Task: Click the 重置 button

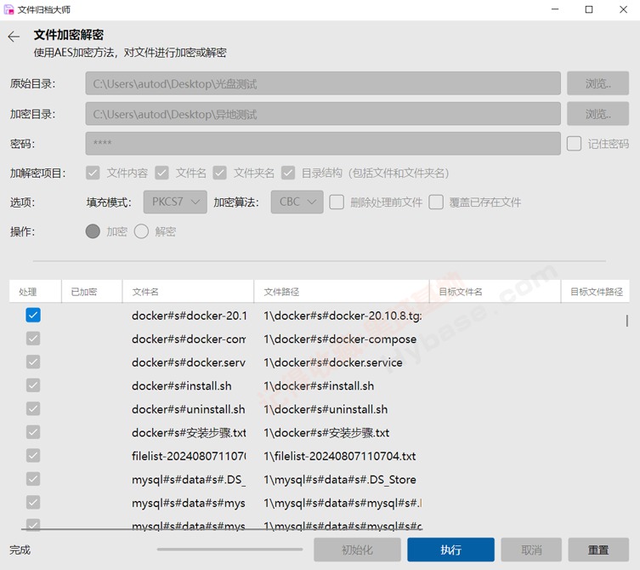Action: (x=598, y=550)
